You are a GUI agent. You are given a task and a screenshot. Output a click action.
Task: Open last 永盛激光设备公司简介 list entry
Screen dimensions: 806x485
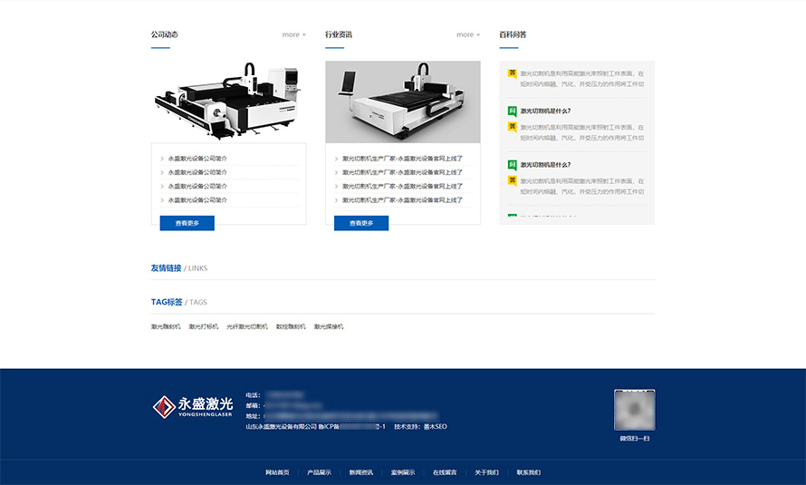coord(197,200)
